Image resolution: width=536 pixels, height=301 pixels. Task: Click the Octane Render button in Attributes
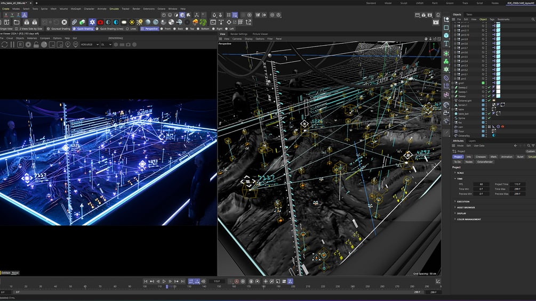coord(485,161)
